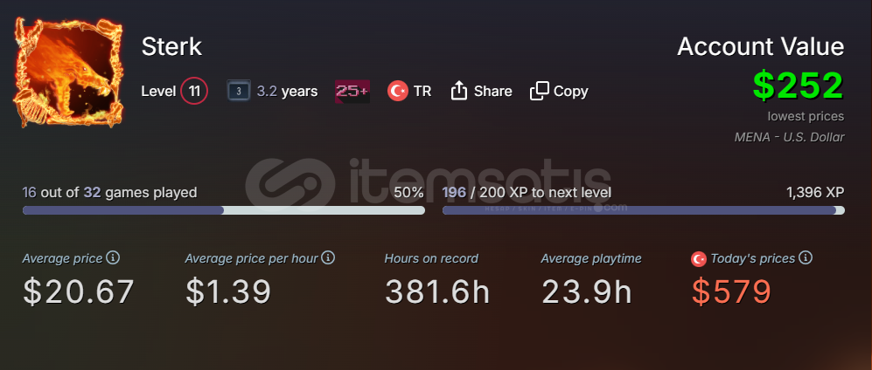Click the Copy button label
Image resolution: width=872 pixels, height=370 pixels.
pyautogui.click(x=571, y=91)
